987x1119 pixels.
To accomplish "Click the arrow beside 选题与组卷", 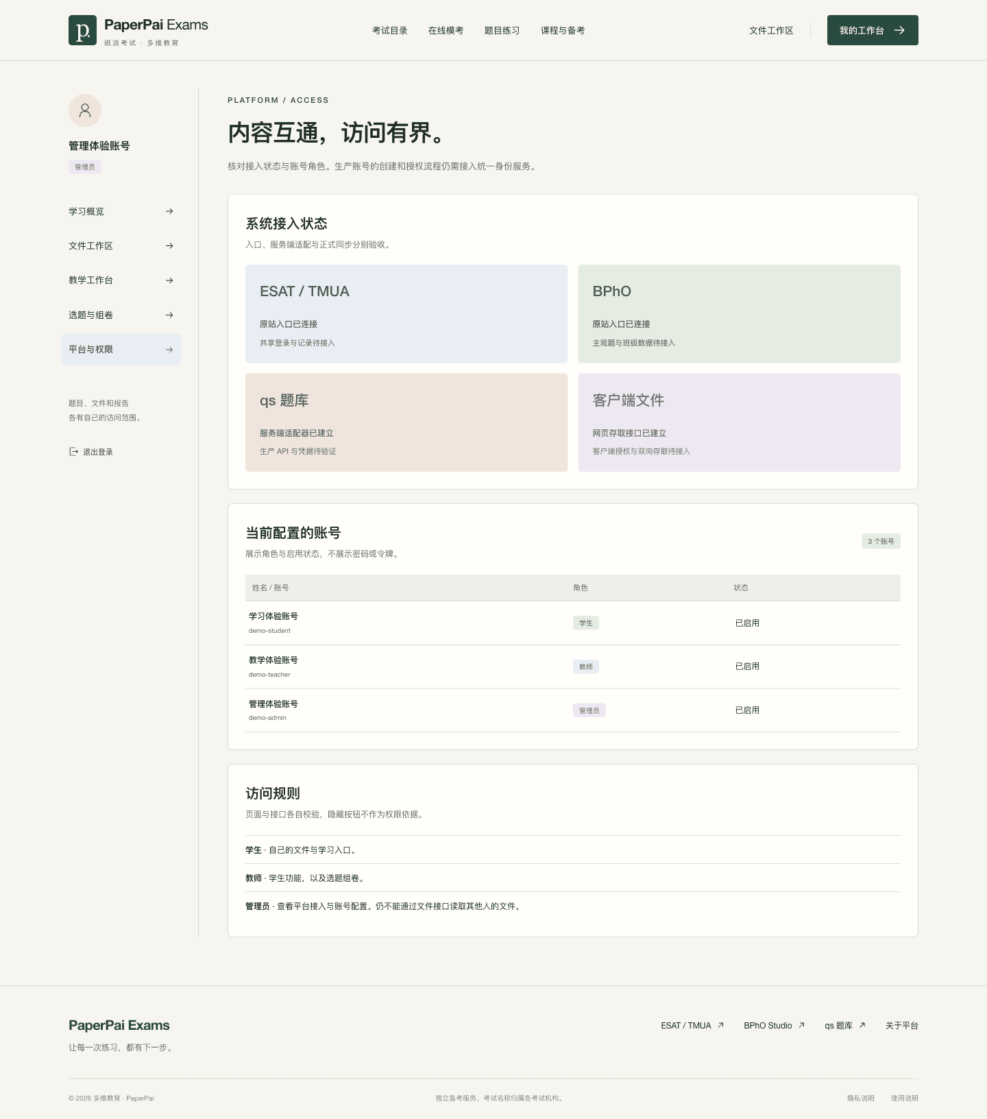I will (x=169, y=315).
